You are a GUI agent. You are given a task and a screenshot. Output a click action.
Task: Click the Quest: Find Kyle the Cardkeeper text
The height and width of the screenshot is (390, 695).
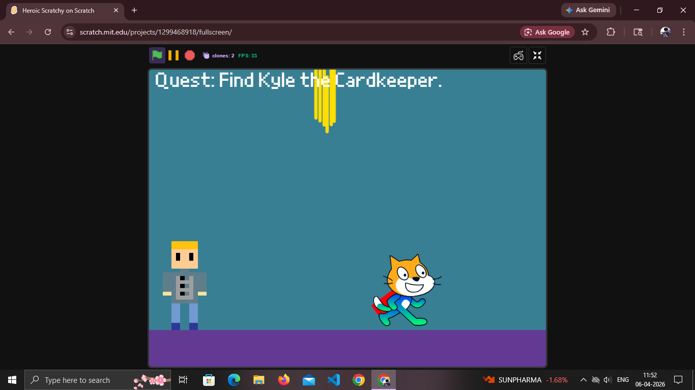pyautogui.click(x=299, y=80)
